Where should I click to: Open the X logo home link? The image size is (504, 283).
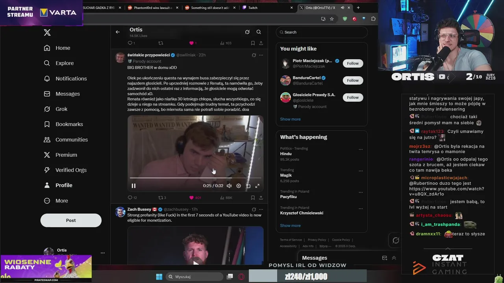(47, 33)
